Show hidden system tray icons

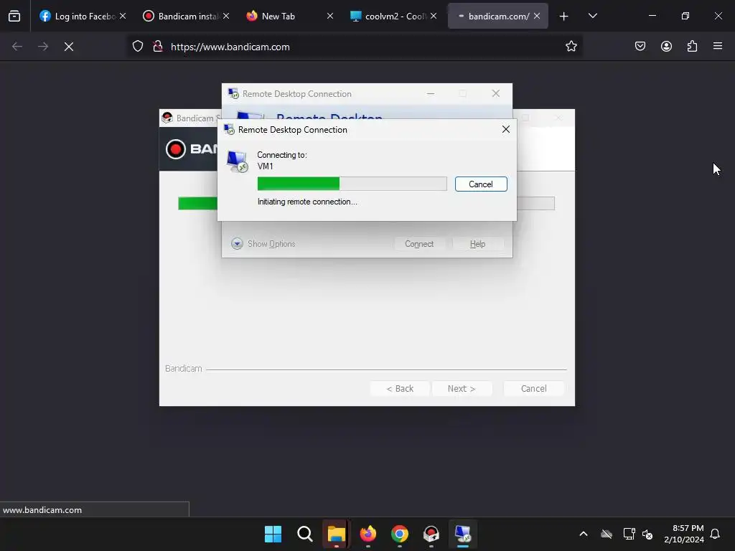pyautogui.click(x=584, y=534)
